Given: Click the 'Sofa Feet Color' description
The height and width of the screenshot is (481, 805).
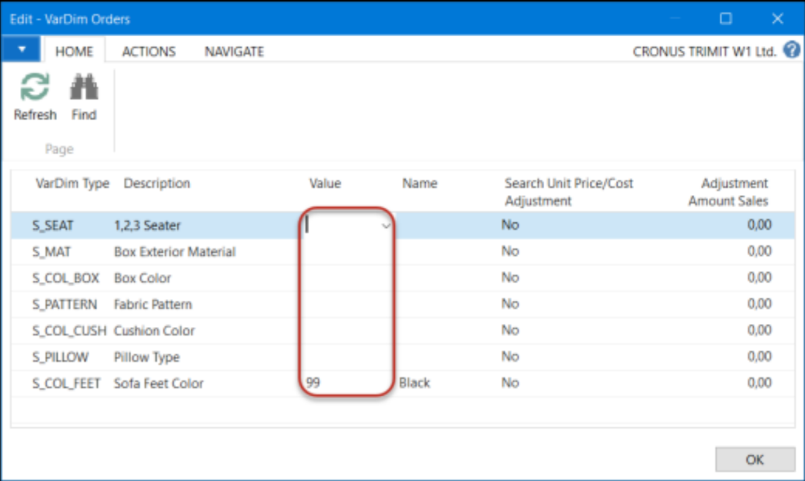Looking at the screenshot, I should tap(159, 384).
